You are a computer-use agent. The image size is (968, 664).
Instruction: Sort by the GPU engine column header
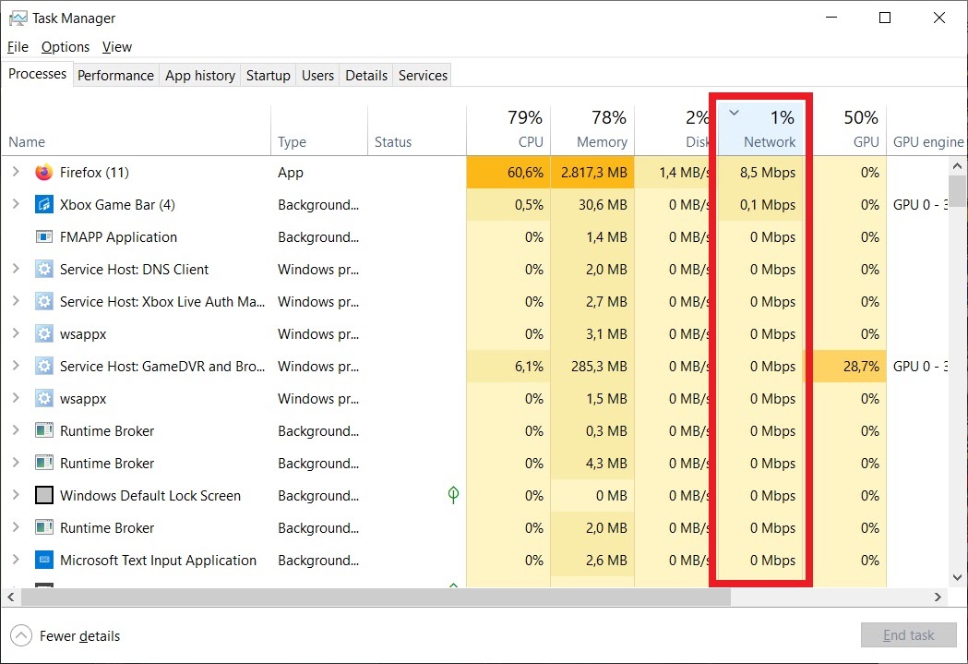pyautogui.click(x=926, y=129)
